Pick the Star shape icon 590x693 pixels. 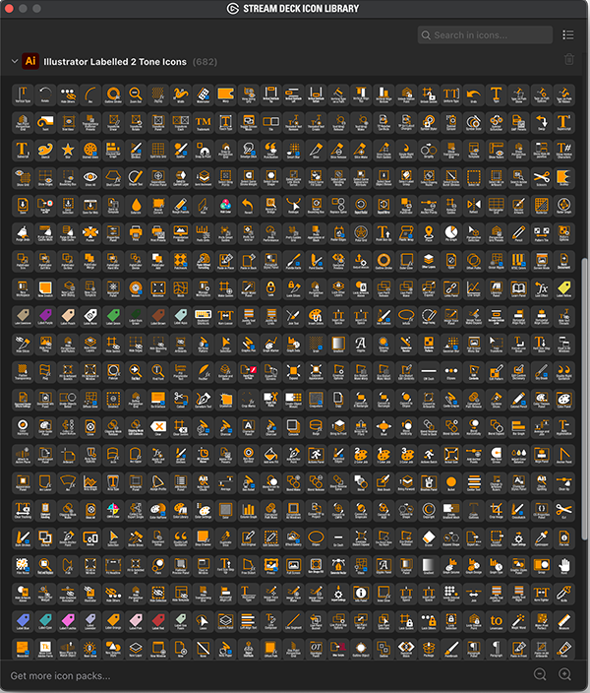pyautogui.click(x=68, y=151)
